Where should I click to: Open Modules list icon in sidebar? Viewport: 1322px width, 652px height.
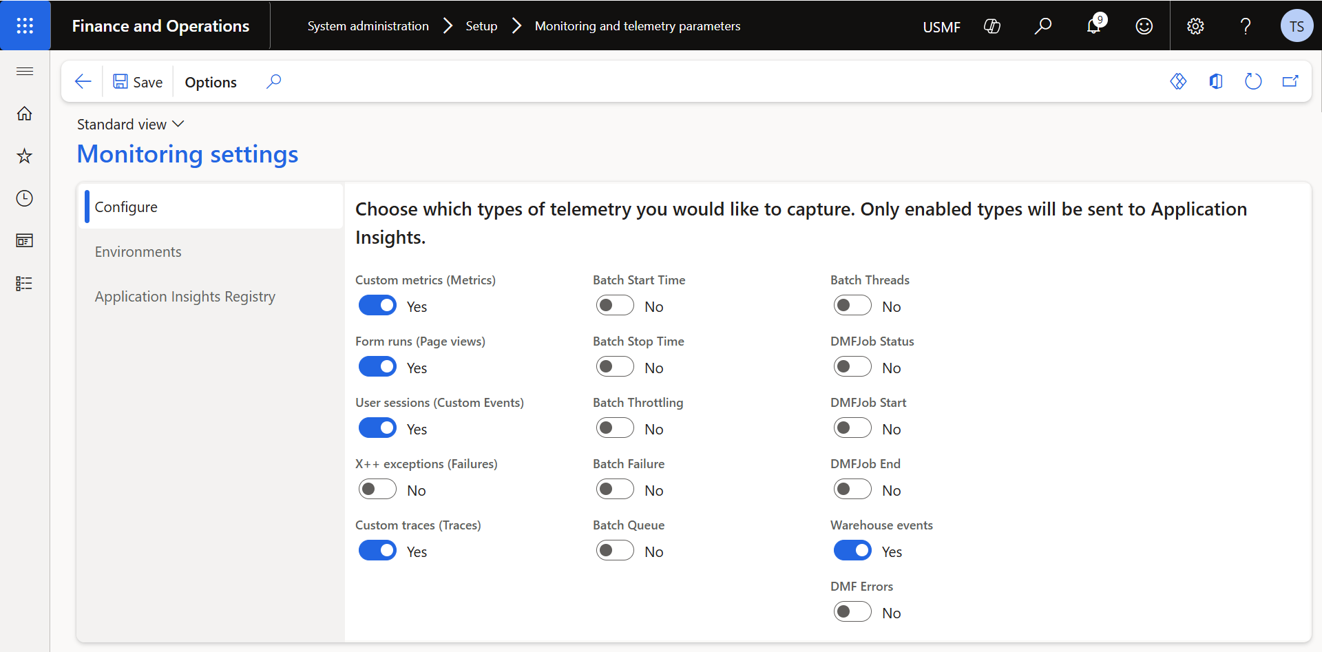[25, 284]
